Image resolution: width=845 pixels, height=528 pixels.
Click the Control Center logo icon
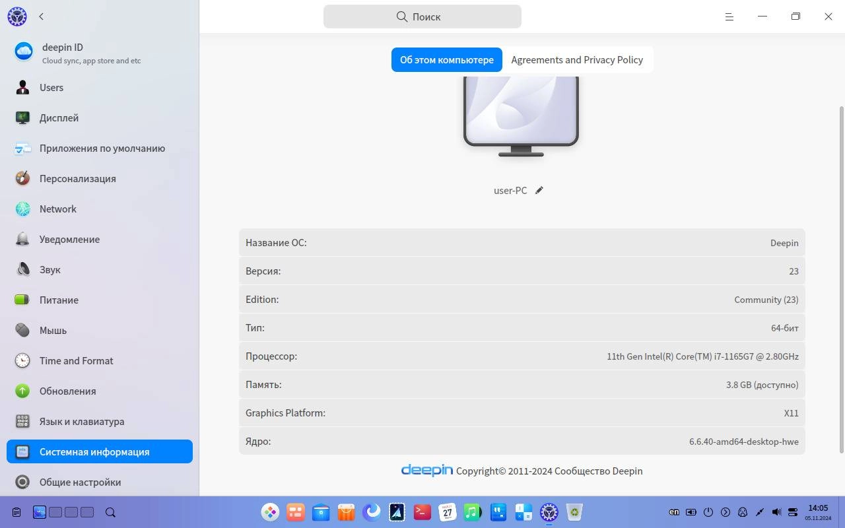17,16
